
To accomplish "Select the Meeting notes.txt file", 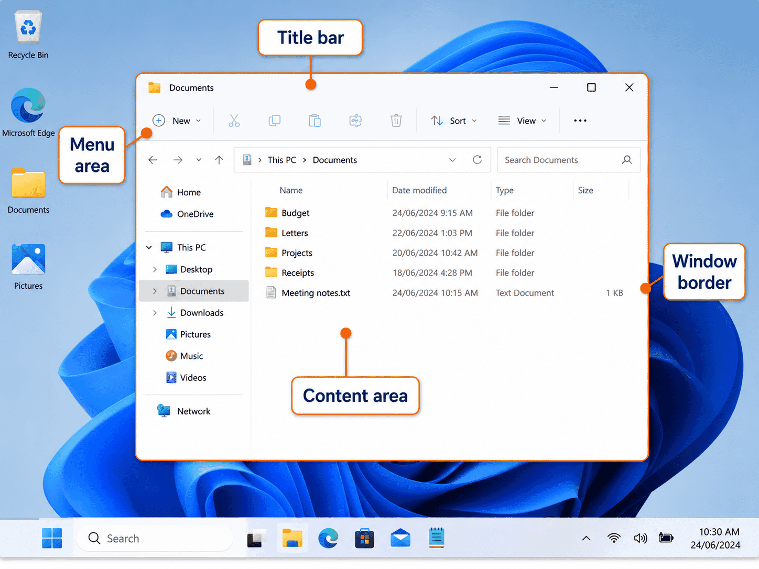I will (x=308, y=293).
